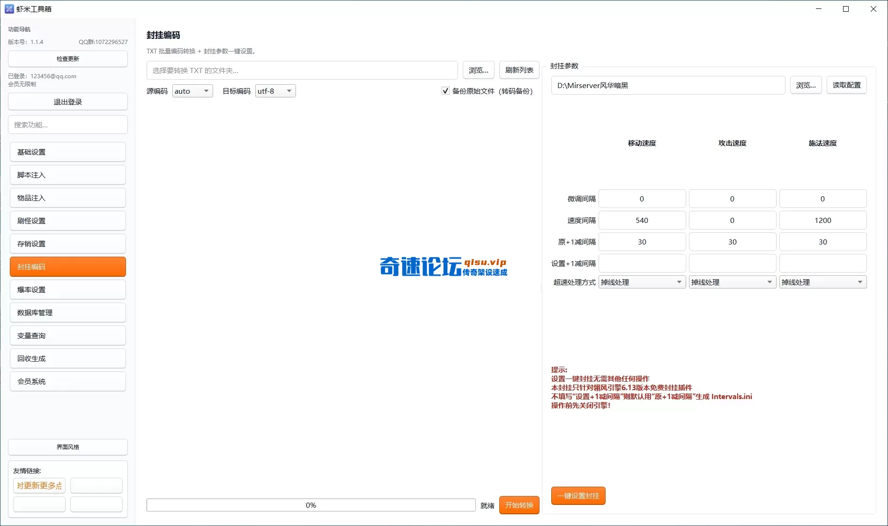The width and height of the screenshot is (888, 526).
Task: Open the 源编码 auto dropdown
Action: click(x=192, y=91)
